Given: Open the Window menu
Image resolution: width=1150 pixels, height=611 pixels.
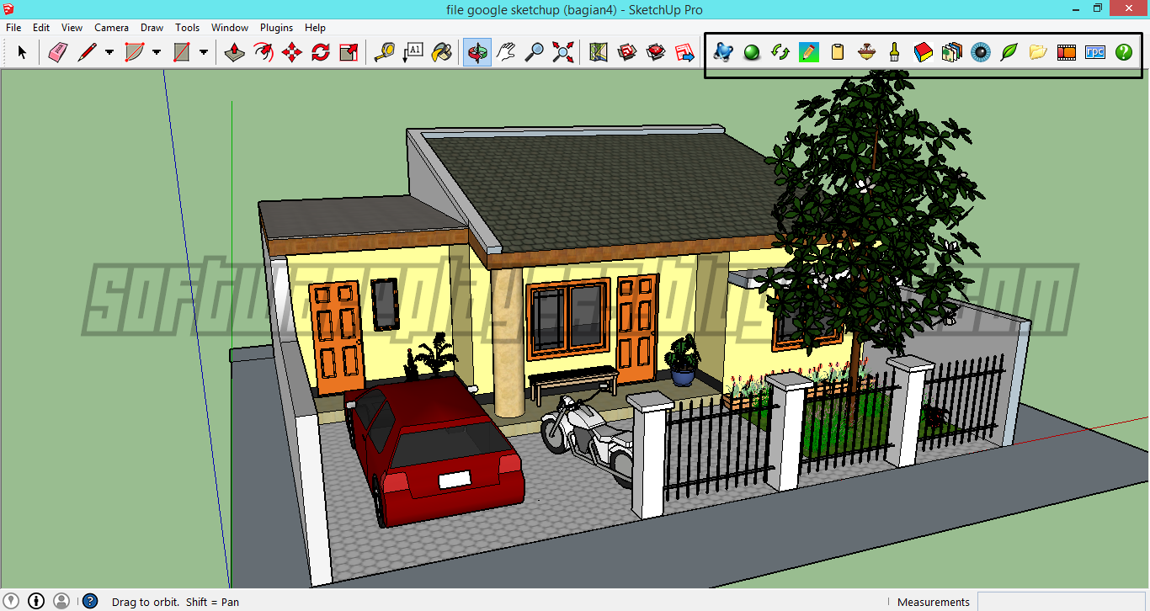Looking at the screenshot, I should [230, 28].
